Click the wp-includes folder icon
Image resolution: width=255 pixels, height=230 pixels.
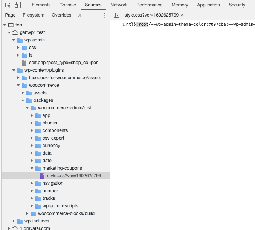(20, 221)
